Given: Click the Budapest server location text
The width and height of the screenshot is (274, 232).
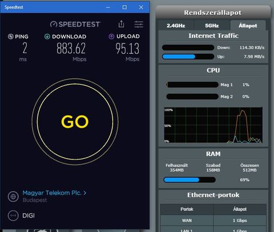Looking at the screenshot, I should (x=35, y=200).
